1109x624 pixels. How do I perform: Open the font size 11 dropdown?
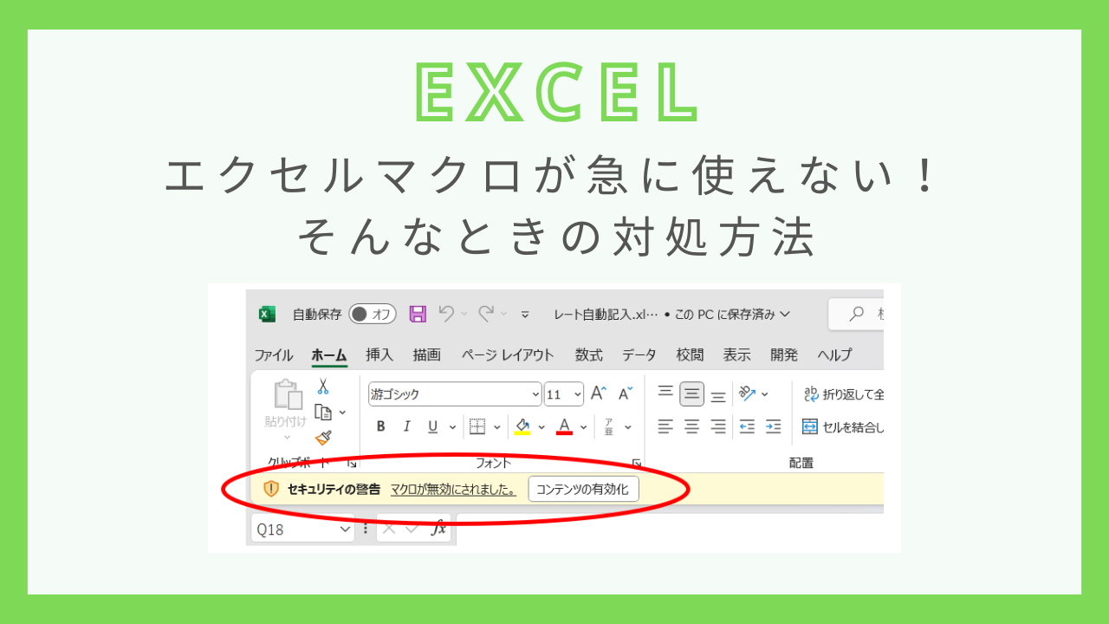pos(577,394)
